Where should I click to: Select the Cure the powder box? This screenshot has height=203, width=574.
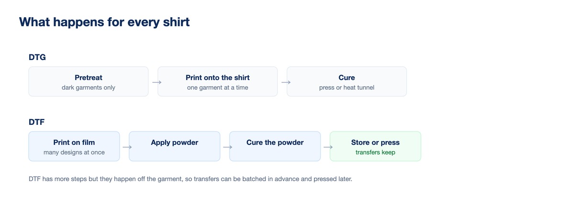coord(275,146)
